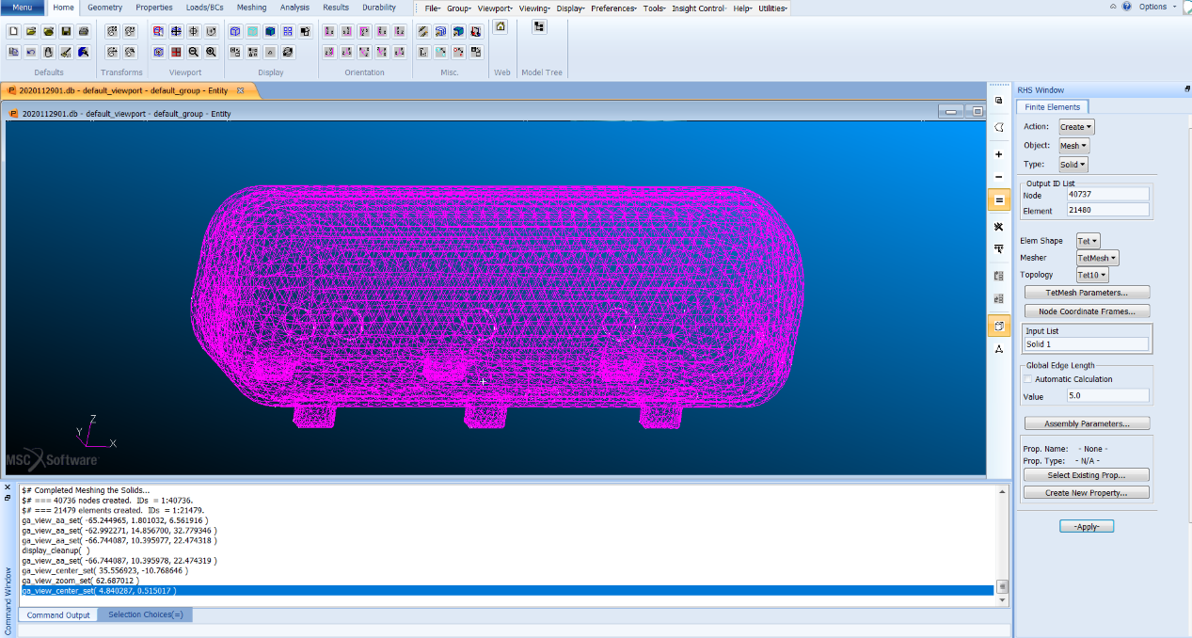
Task: Close the 2020112901.db document tab
Action: [x=240, y=90]
